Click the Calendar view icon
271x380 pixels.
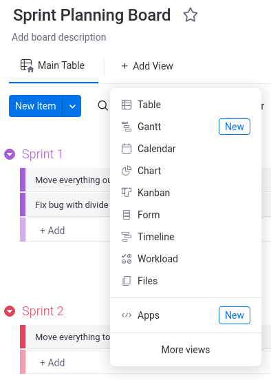pos(127,149)
